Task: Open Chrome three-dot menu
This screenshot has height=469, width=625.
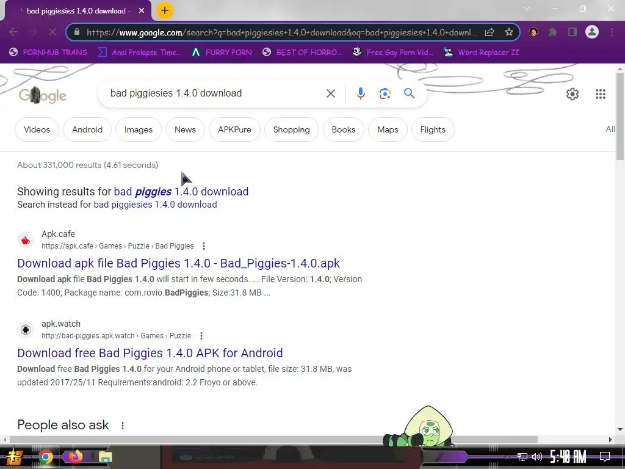Action: point(612,32)
